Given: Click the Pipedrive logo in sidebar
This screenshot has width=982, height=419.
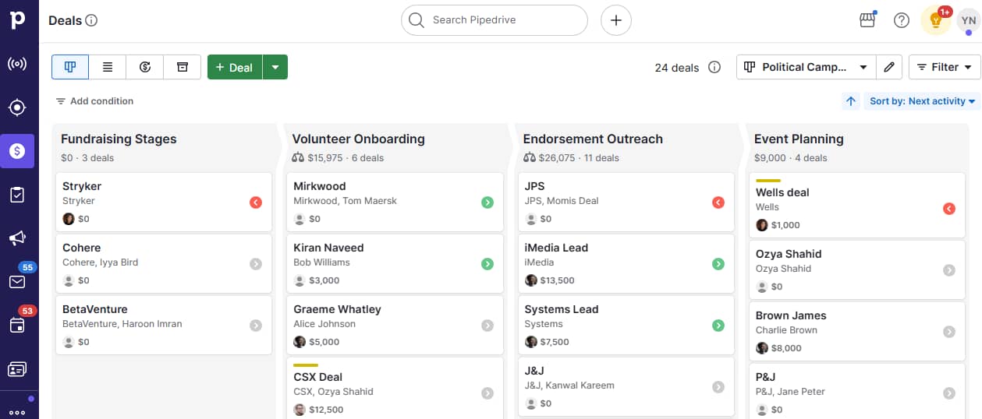Looking at the screenshot, I should (17, 19).
